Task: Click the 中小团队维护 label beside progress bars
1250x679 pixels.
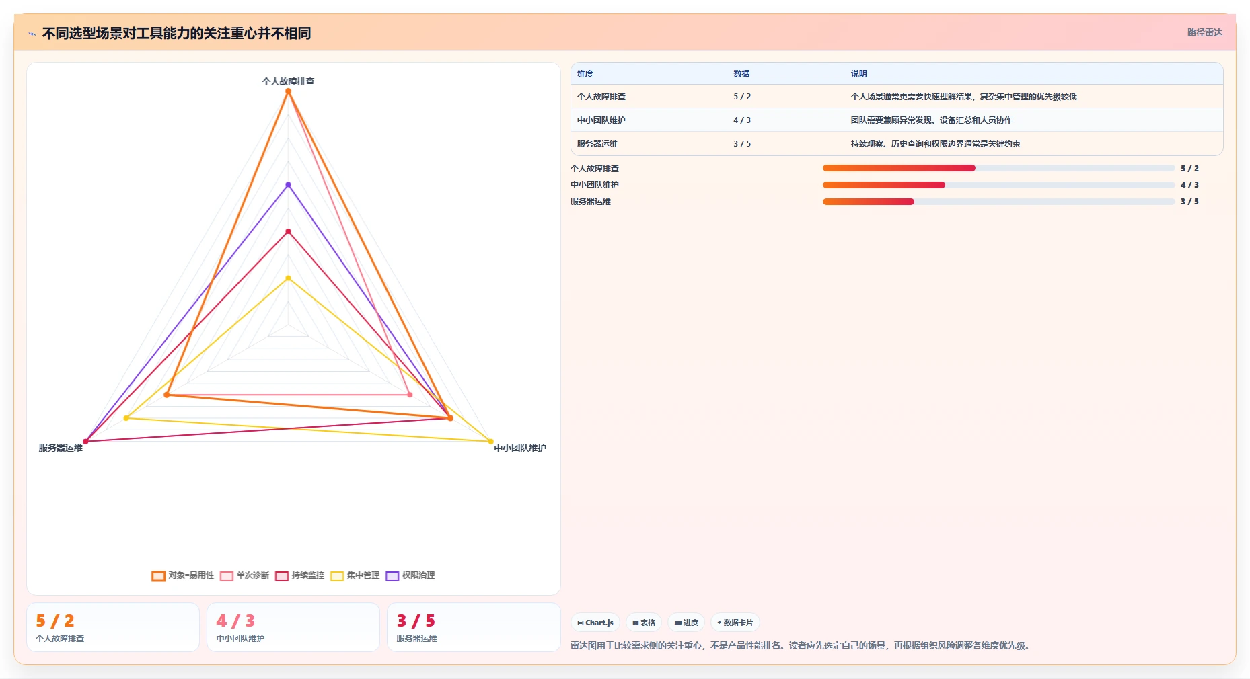Action: pos(595,185)
